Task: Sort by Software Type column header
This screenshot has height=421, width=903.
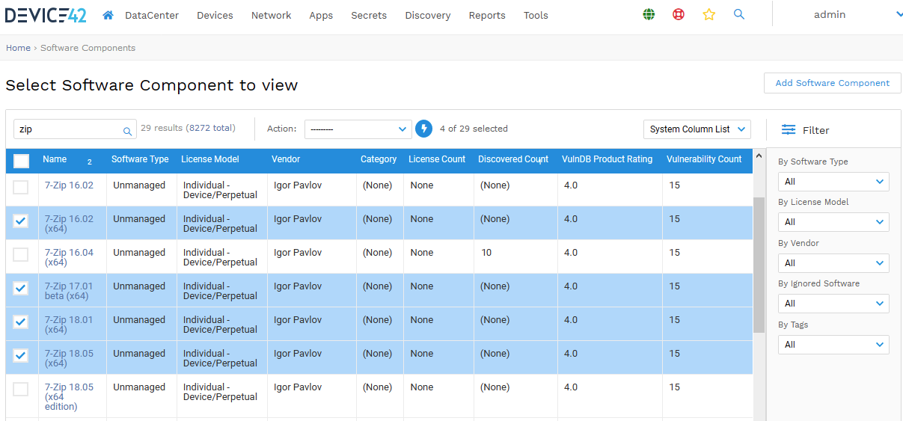Action: 140,159
